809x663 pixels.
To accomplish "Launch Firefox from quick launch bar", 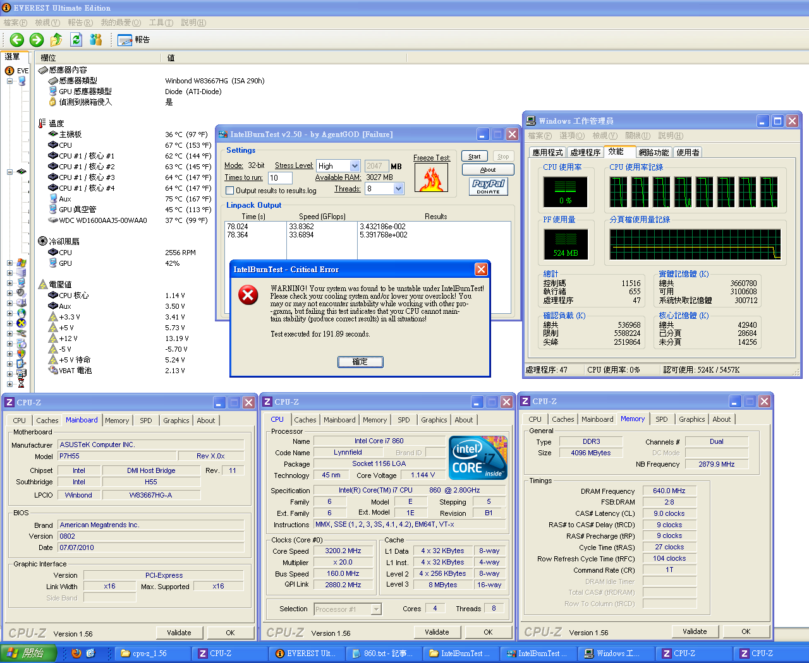I will (x=76, y=654).
